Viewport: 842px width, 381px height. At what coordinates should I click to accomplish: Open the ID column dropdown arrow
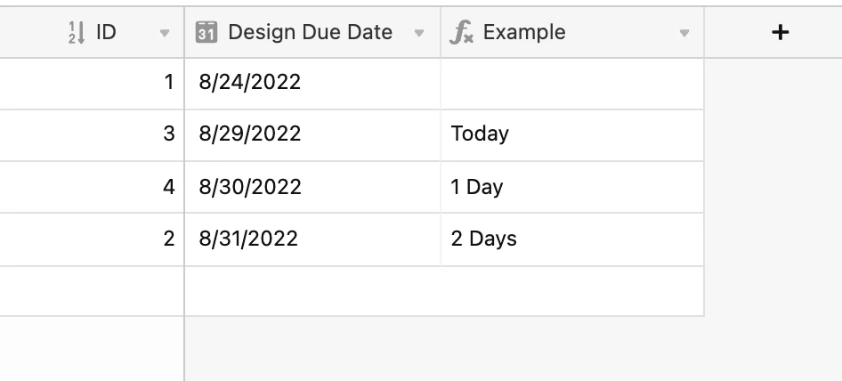[x=165, y=33]
